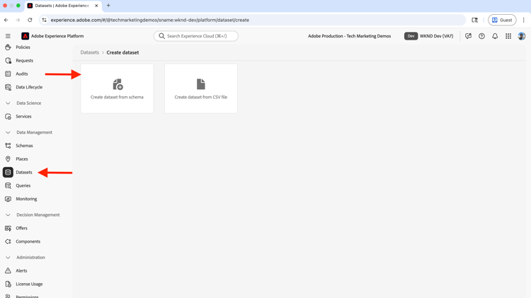This screenshot has height=298, width=531.
Task: Go to Offers in the sidebar
Action: 21,228
